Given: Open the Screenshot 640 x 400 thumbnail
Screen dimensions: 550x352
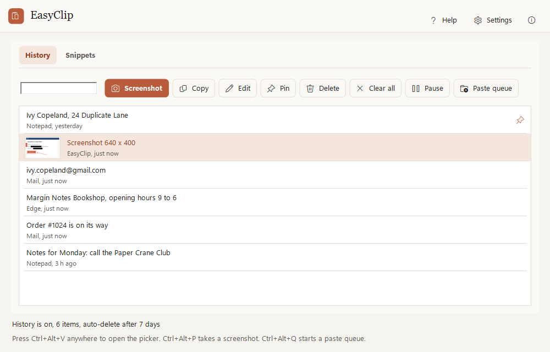Looking at the screenshot, I should [42, 147].
